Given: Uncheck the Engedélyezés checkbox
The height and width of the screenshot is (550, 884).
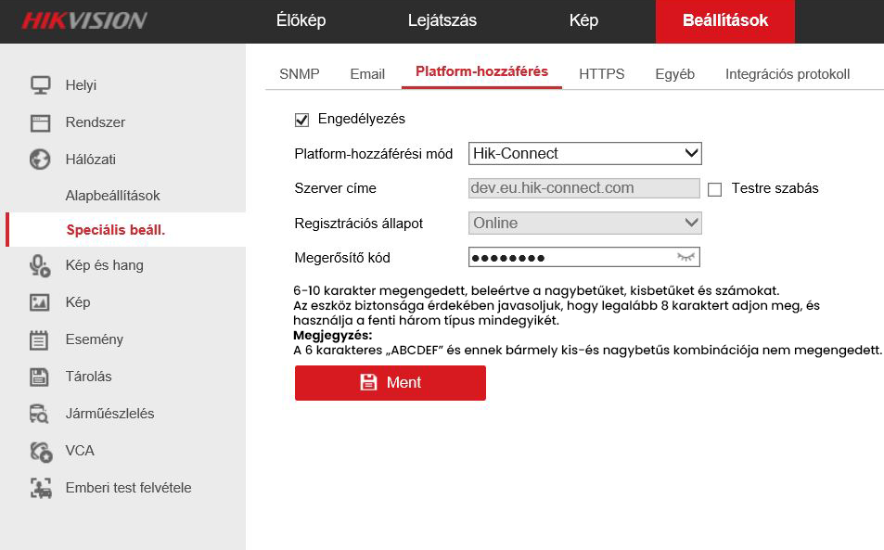Looking at the screenshot, I should [301, 120].
